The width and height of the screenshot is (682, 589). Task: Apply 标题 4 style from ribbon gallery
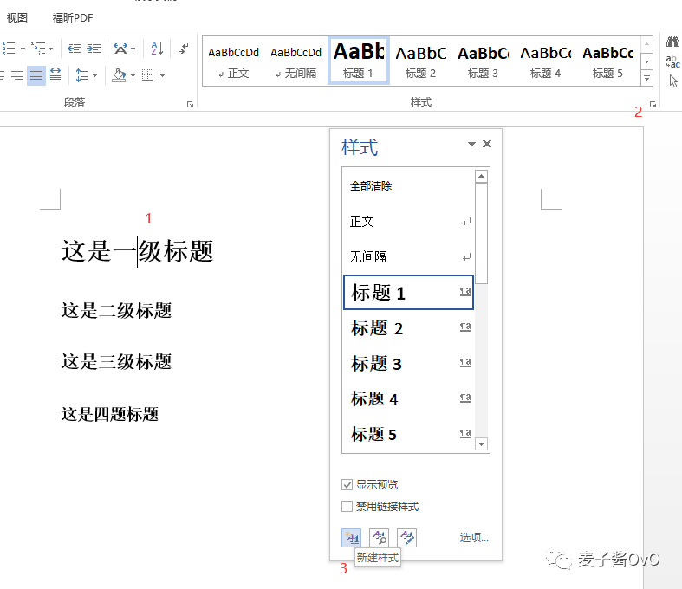(x=545, y=61)
